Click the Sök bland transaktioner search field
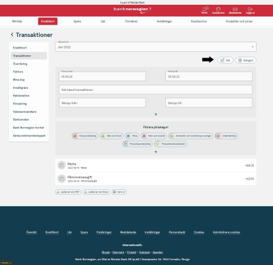This screenshot has width=273, height=265. coord(156,89)
